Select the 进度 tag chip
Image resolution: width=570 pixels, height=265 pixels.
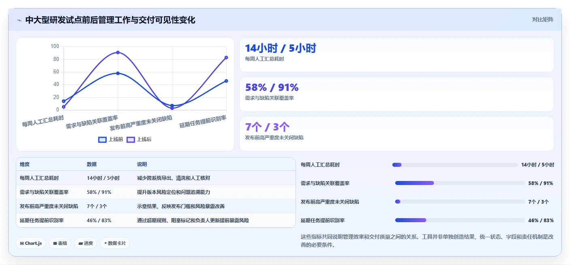tap(85, 243)
